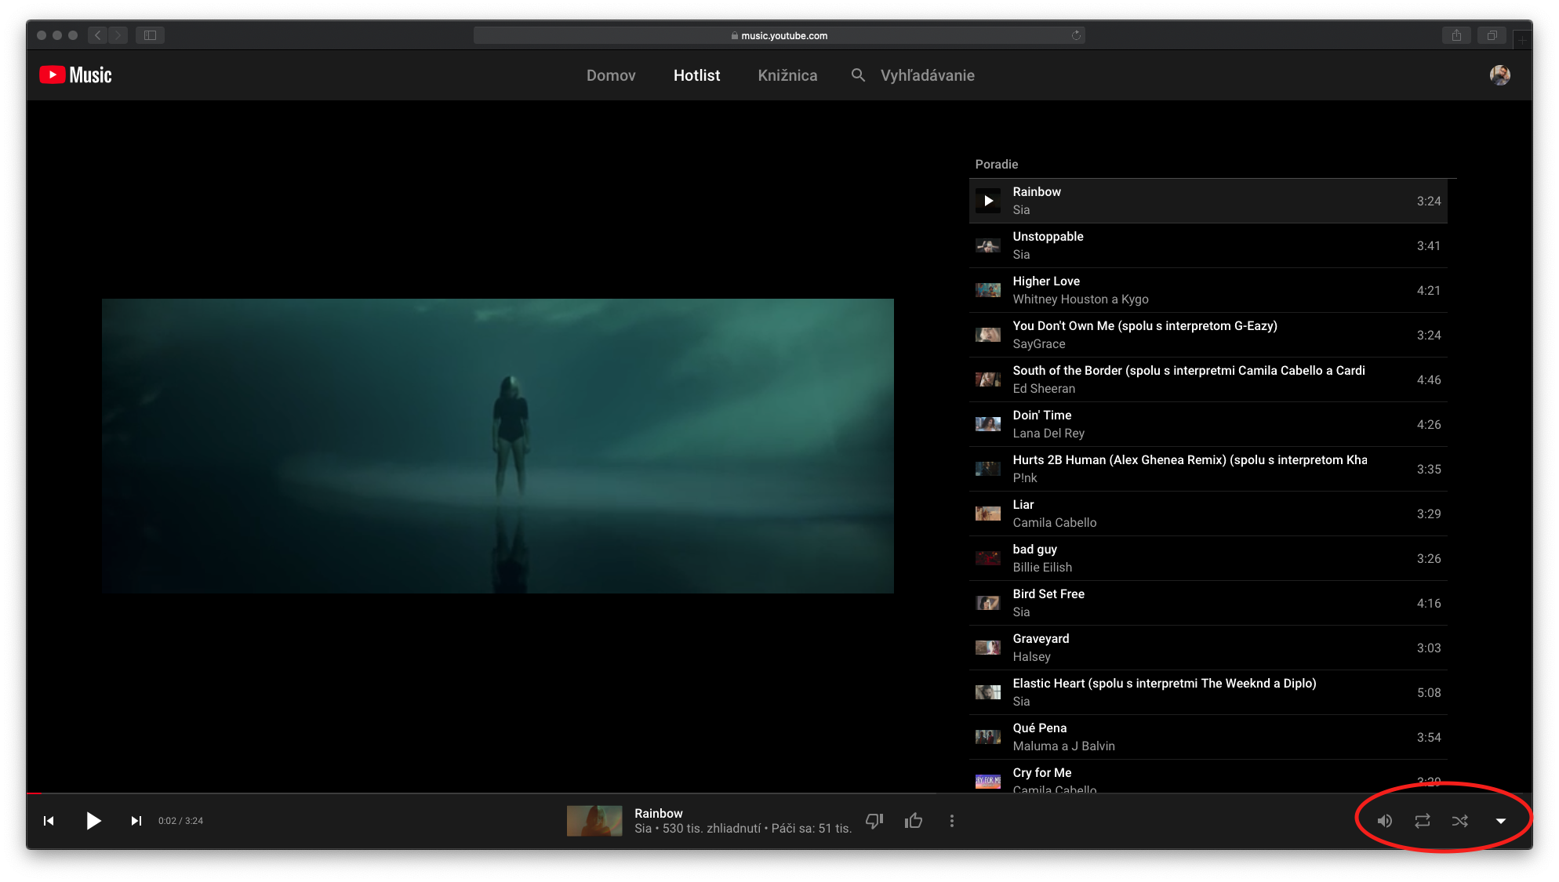Like the song Rainbow
This screenshot has height=882, width=1559.
[x=914, y=821]
